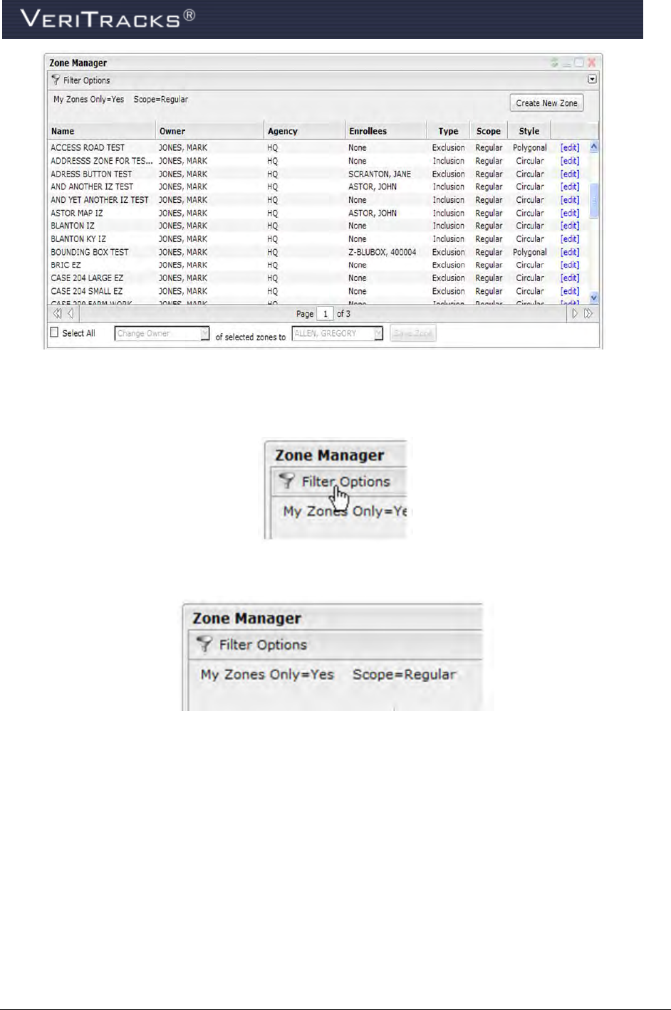Click owner JONES, MARK in BLANTON IZ row
671x1010 pixels.
183,226
